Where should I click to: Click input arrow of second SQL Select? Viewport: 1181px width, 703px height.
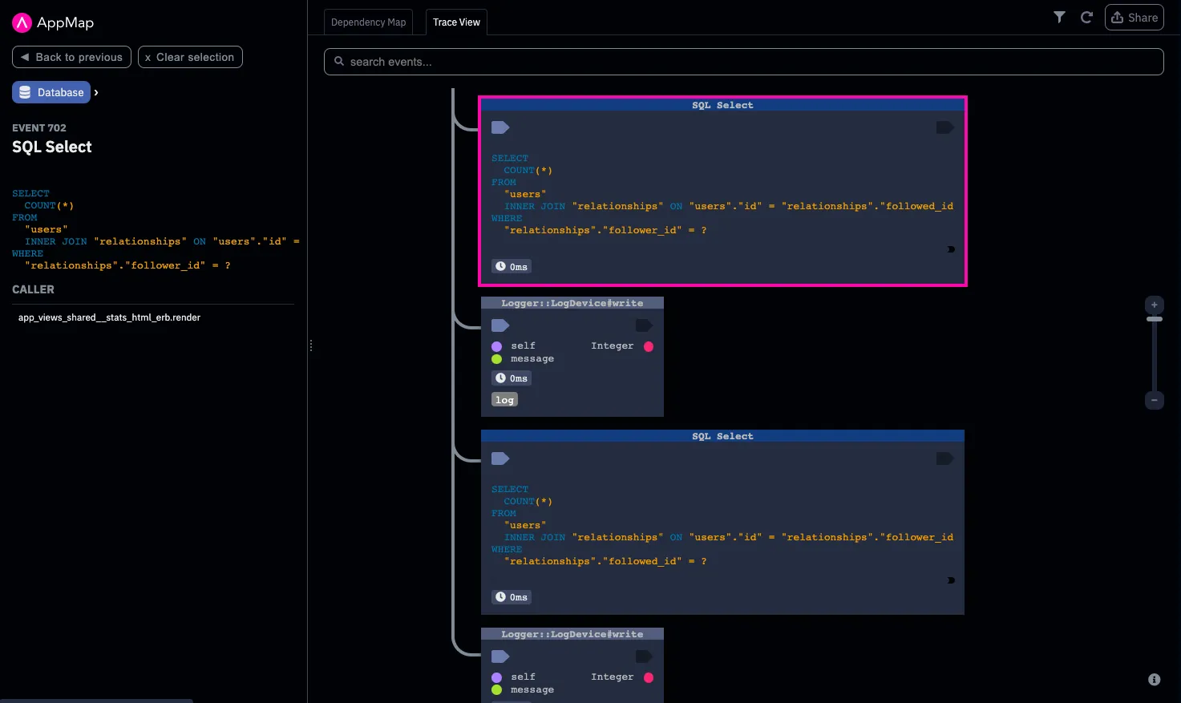[x=500, y=459]
